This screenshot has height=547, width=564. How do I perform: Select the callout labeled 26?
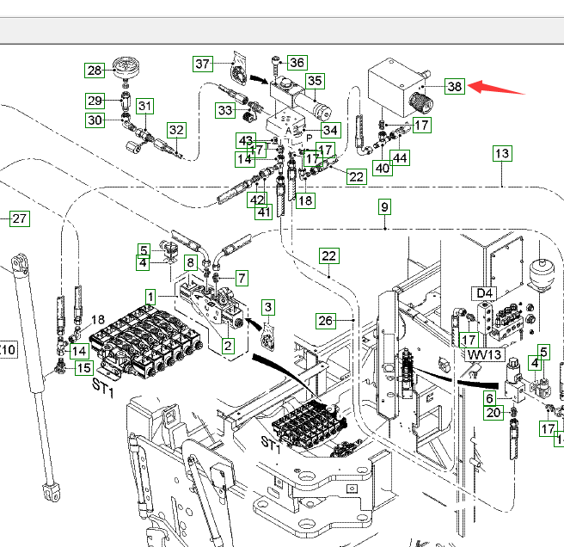325,321
